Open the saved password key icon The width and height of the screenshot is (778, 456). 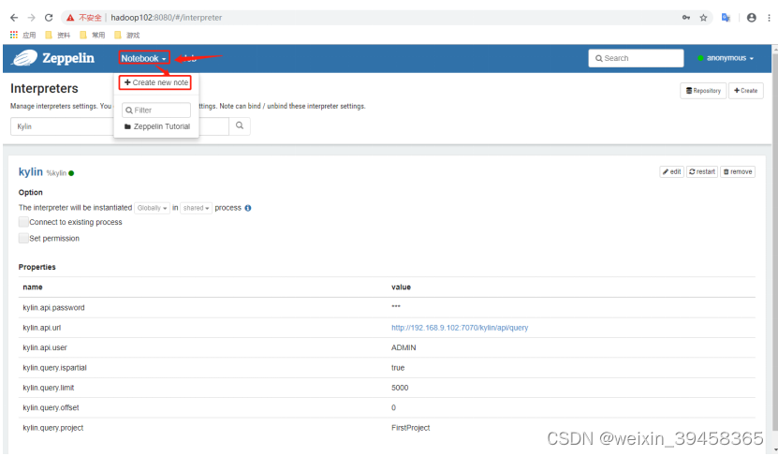coord(686,18)
